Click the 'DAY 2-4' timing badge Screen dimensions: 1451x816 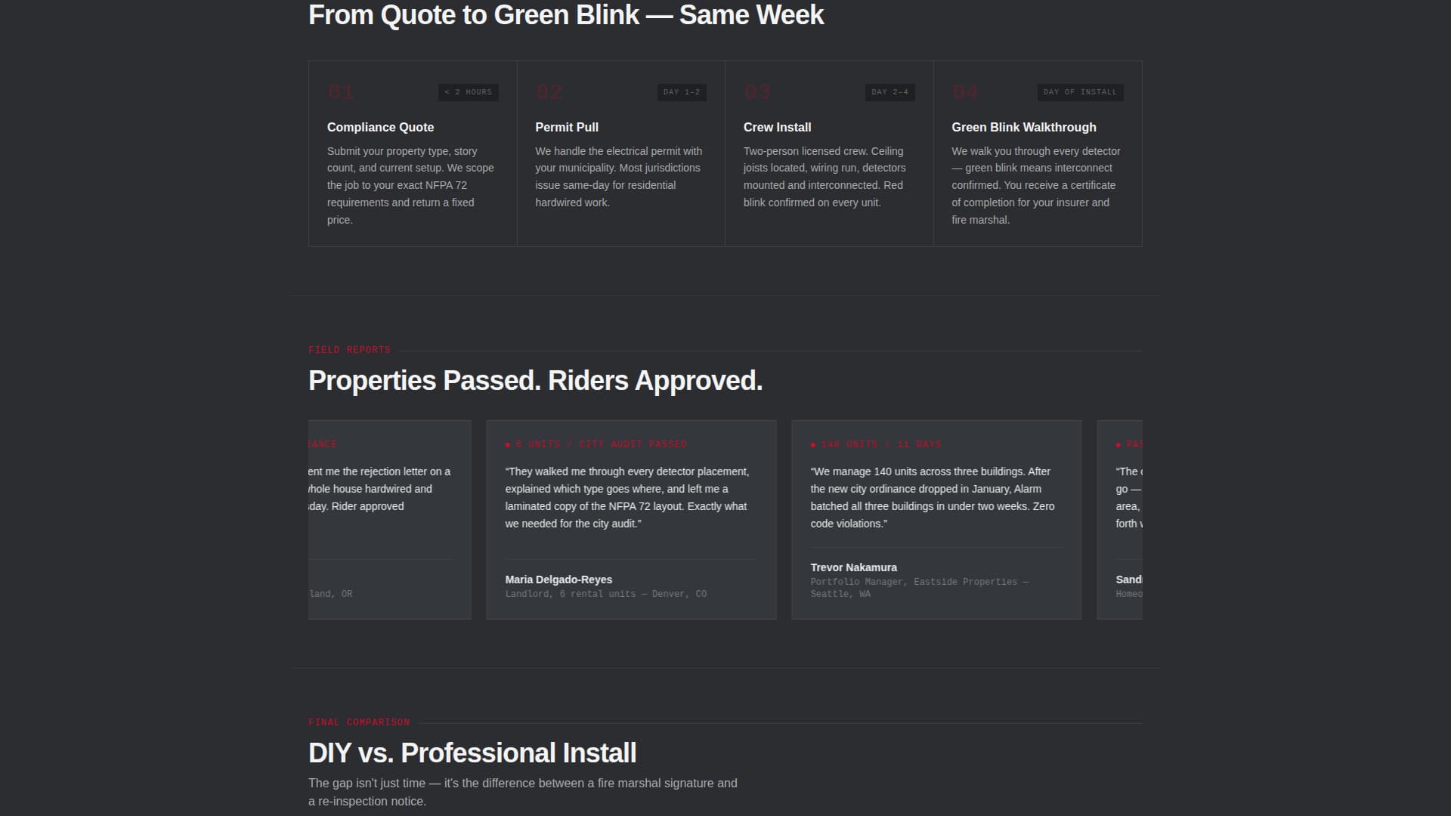889,92
